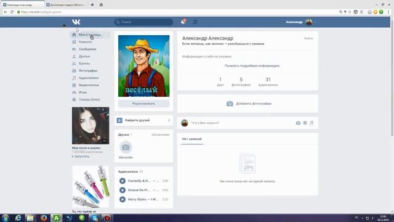Open the music note icon in header
This screenshot has width=394, height=222.
[x=195, y=22]
